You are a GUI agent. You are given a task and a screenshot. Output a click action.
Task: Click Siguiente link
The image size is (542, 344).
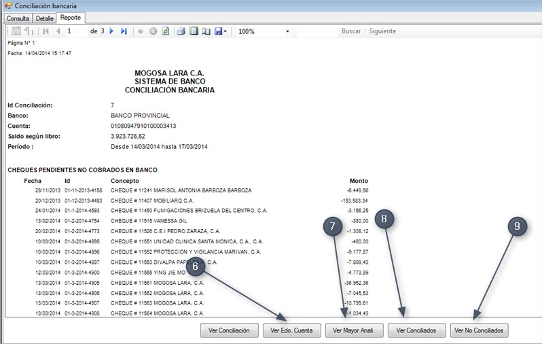click(x=382, y=31)
